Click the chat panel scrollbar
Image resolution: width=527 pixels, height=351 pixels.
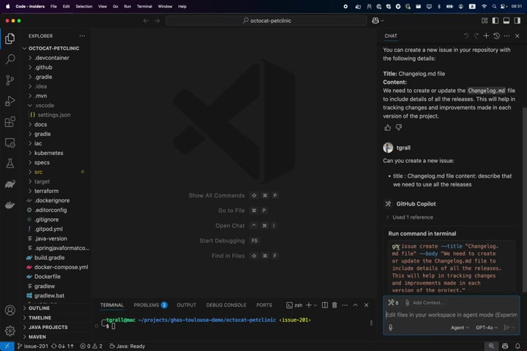(x=524, y=200)
